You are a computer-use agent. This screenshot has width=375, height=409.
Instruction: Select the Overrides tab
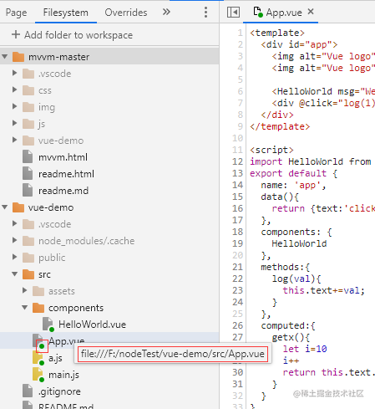(126, 13)
